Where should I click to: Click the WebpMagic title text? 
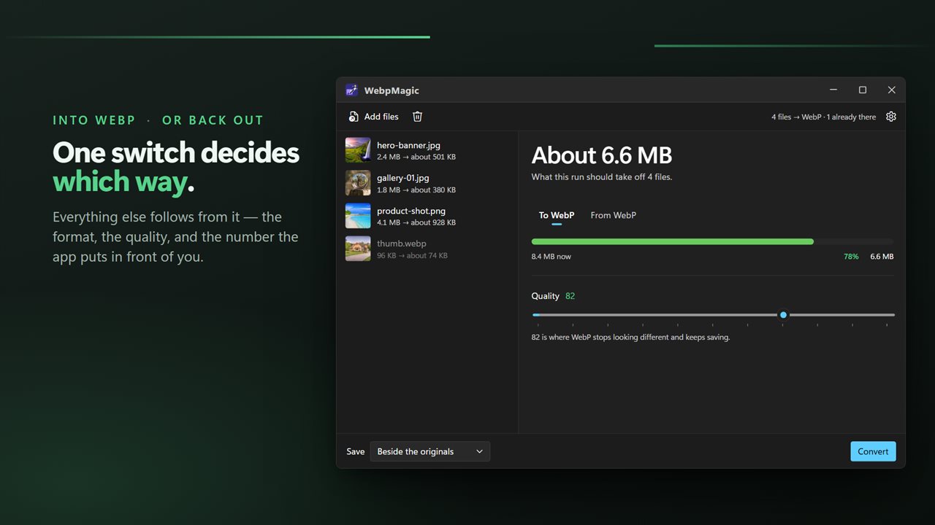tap(392, 90)
